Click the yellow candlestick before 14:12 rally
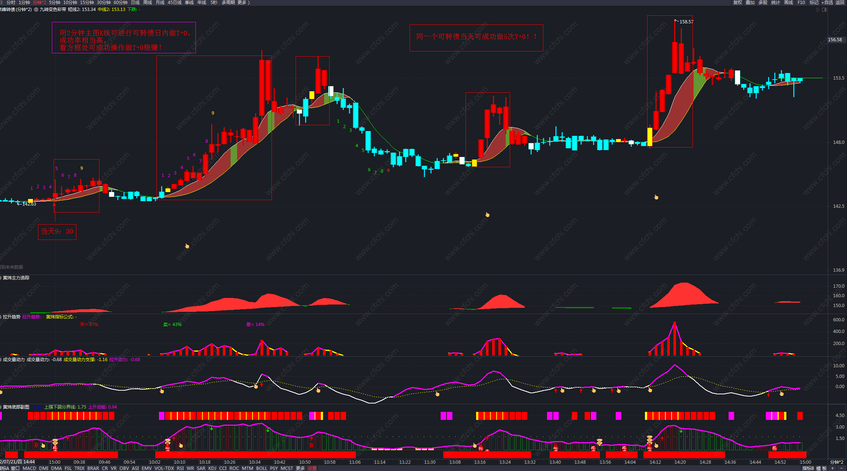This screenshot has height=471, width=847. click(x=650, y=137)
